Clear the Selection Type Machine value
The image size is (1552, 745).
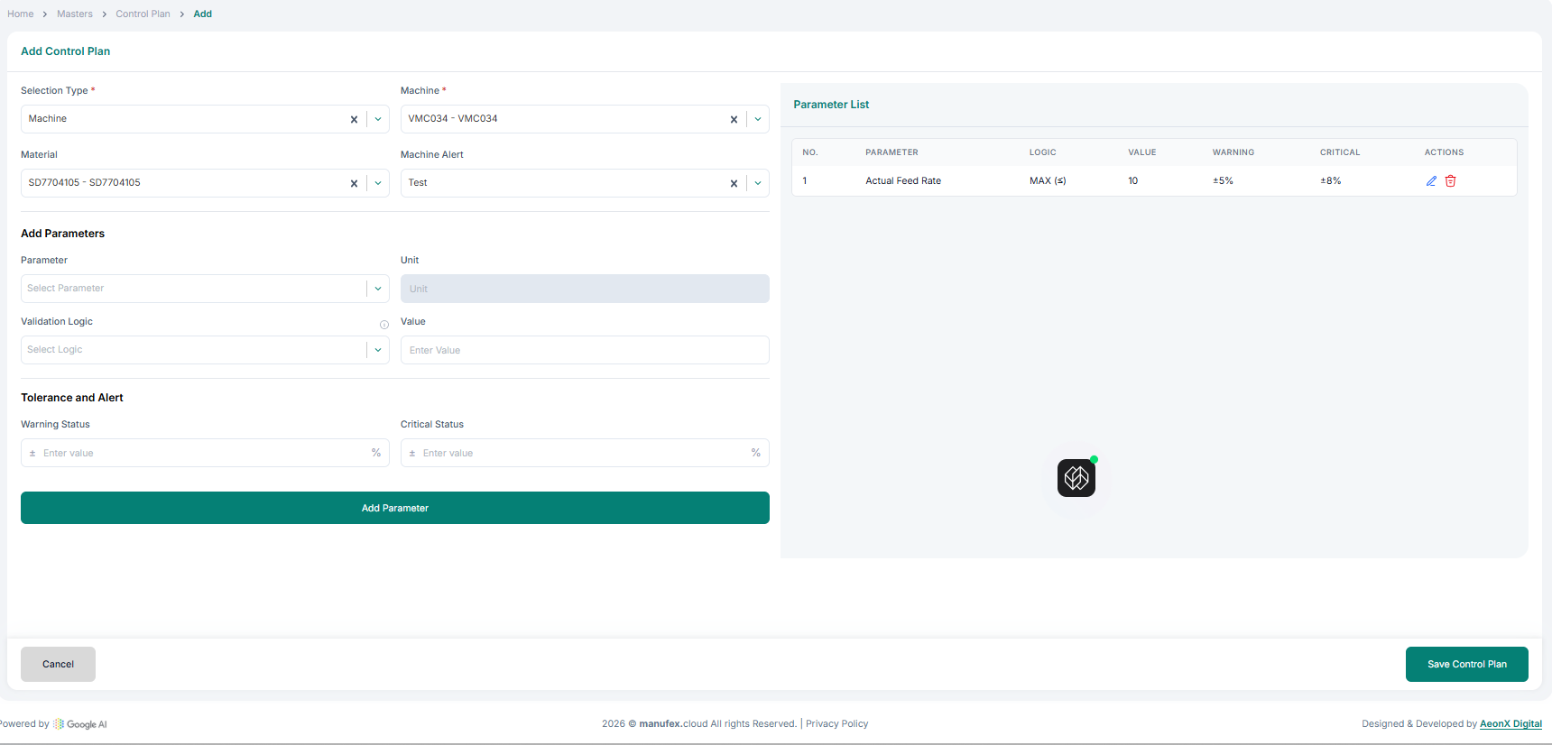(x=354, y=119)
